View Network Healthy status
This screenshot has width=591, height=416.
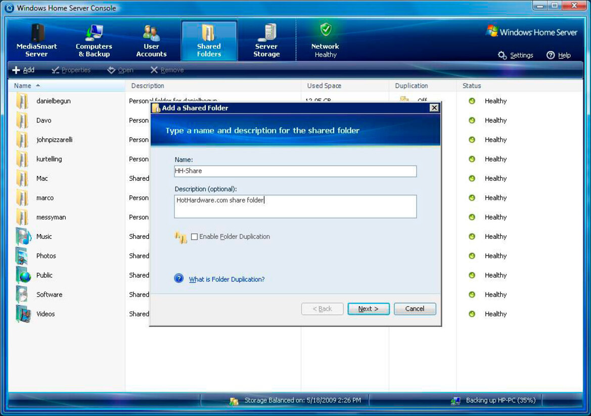pos(325,40)
